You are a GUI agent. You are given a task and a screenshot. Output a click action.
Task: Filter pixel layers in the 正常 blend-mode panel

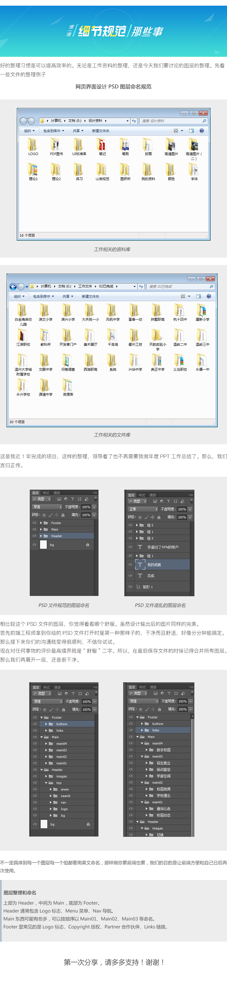(x=155, y=501)
